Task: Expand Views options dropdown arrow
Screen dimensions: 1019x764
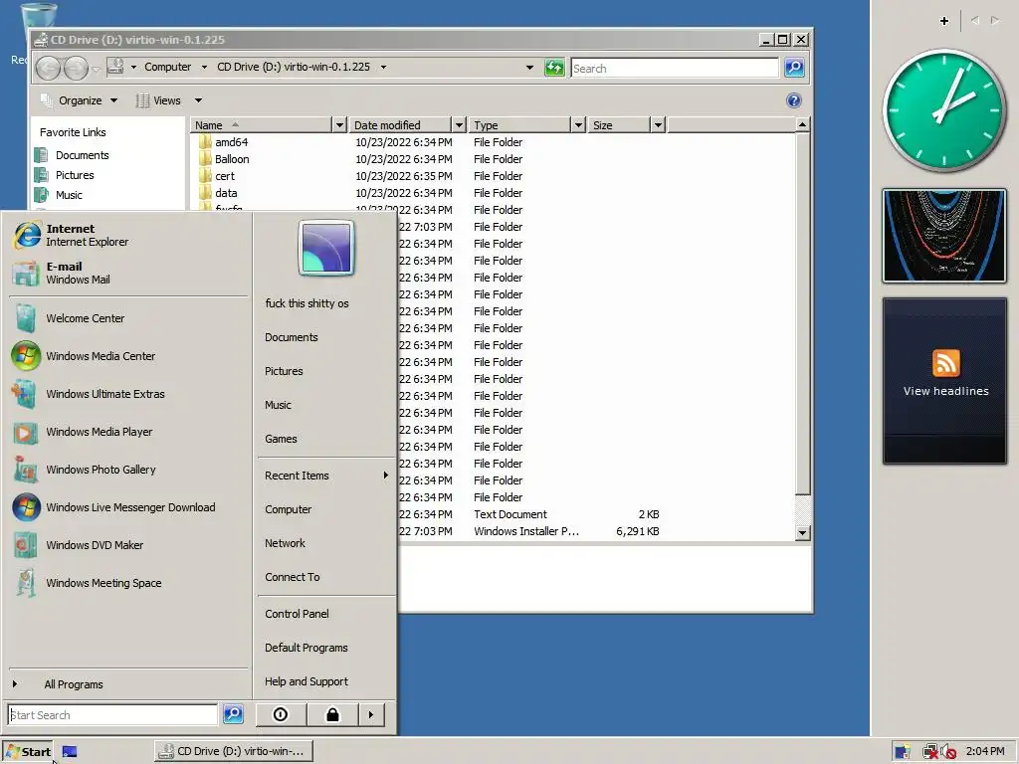Action: [198, 100]
